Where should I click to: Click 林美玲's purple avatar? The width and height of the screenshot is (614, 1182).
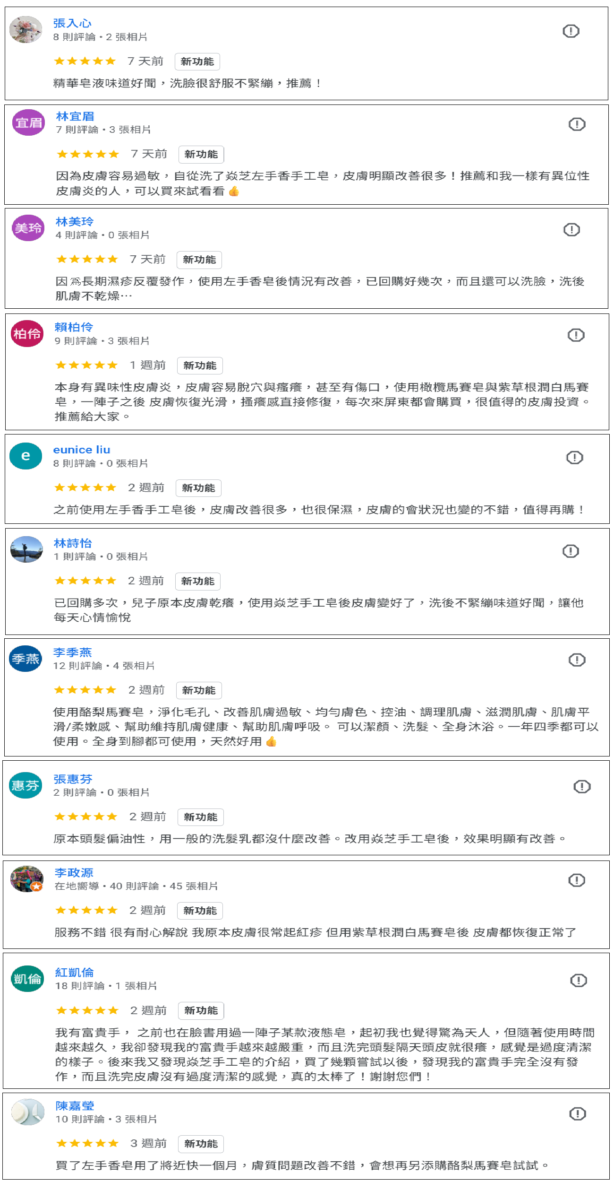pos(28,228)
